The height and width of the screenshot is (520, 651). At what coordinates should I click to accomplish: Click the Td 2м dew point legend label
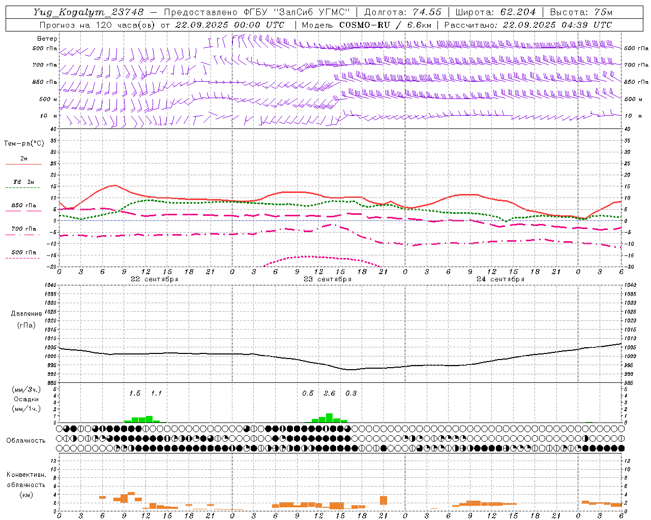point(24,182)
